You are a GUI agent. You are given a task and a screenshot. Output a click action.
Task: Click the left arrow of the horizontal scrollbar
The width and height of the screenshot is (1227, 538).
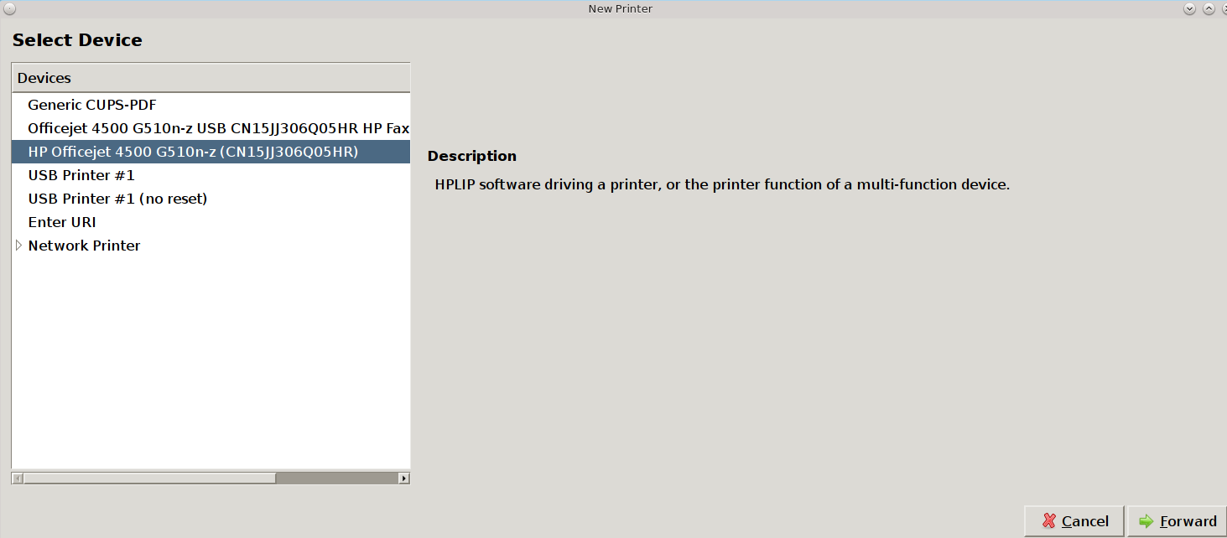[x=18, y=479]
